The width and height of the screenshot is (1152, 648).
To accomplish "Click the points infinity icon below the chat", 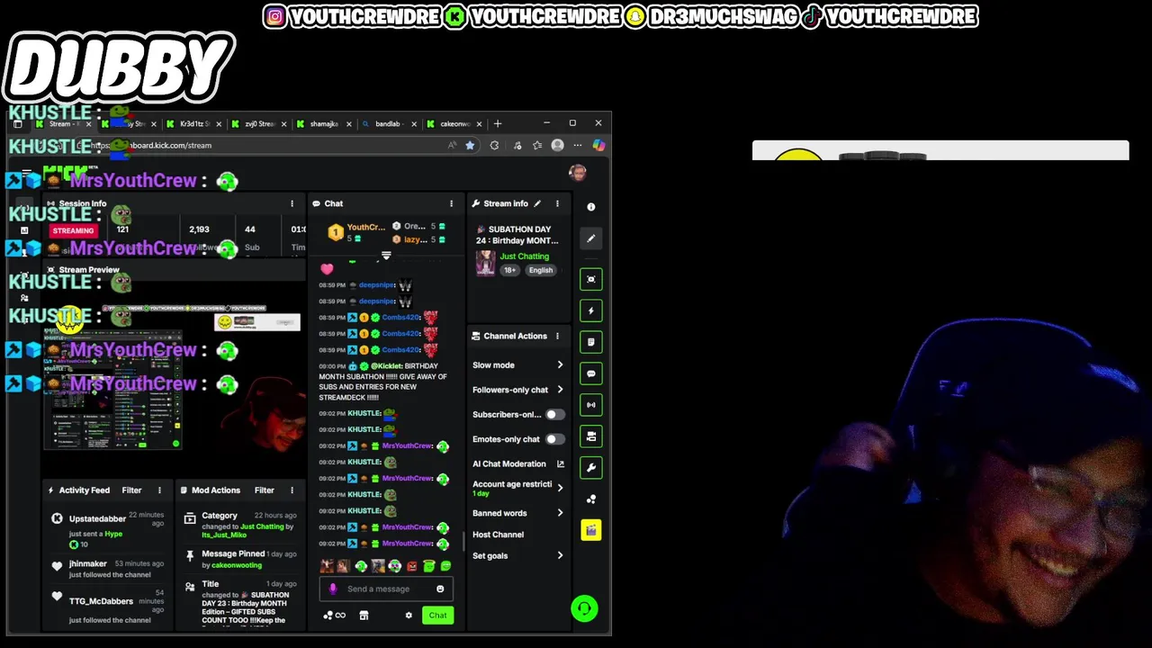I will pyautogui.click(x=334, y=616).
